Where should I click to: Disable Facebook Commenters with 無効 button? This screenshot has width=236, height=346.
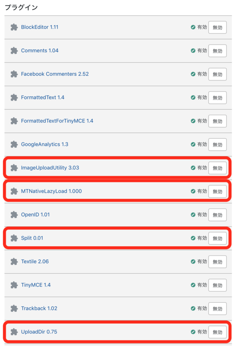218,74
